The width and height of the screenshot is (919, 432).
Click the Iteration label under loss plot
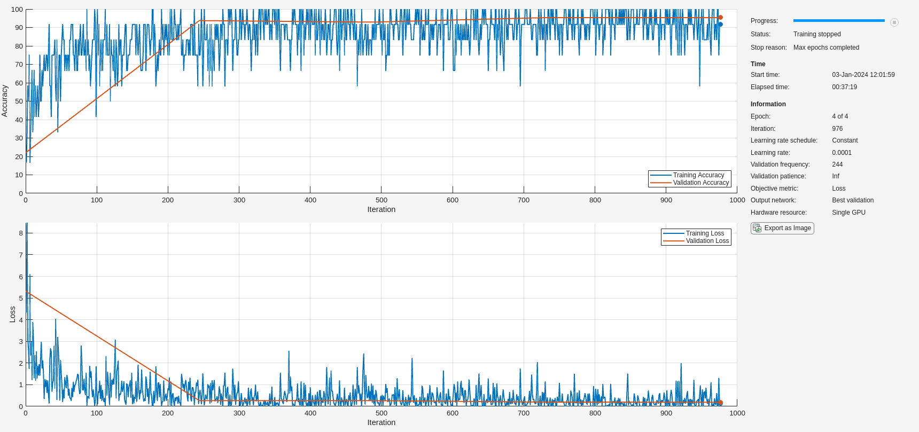tap(381, 422)
